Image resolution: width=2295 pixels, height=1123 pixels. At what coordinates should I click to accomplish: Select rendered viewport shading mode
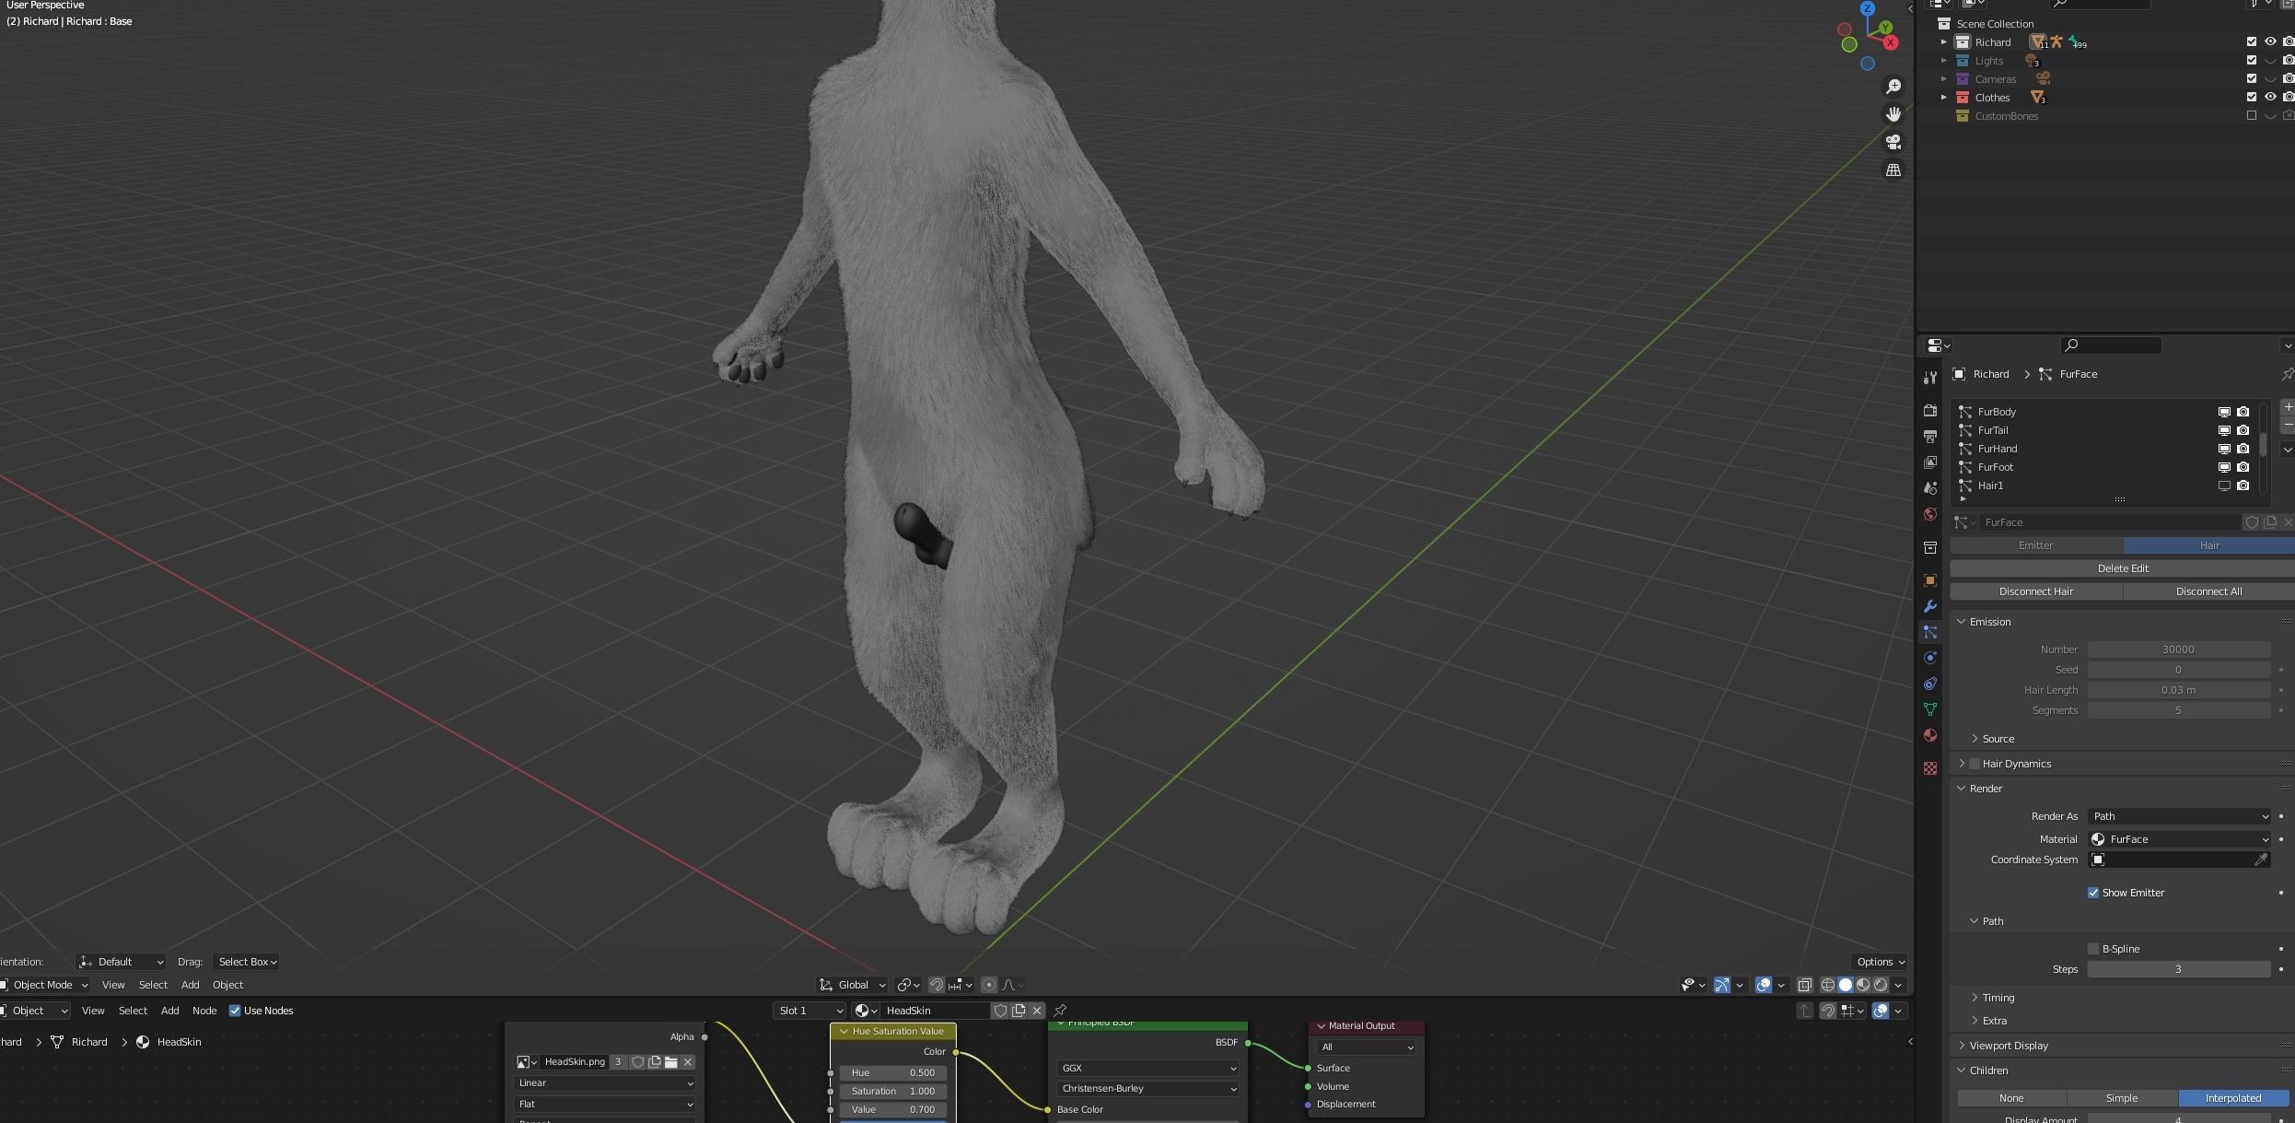pyautogui.click(x=1881, y=985)
